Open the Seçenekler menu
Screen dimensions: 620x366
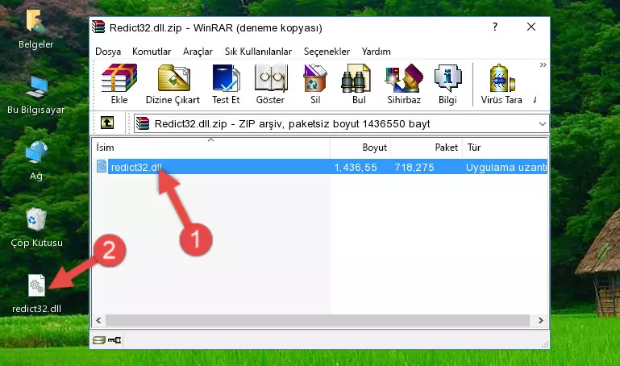pos(327,52)
